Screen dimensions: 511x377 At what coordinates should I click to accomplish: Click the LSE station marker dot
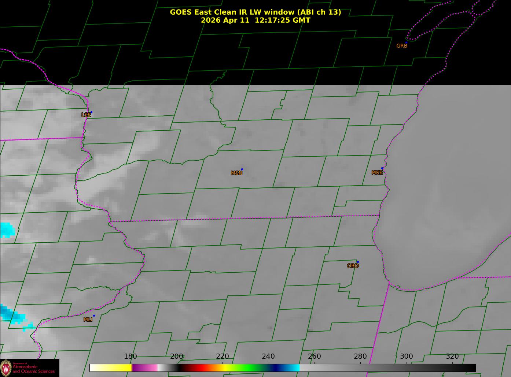91,112
